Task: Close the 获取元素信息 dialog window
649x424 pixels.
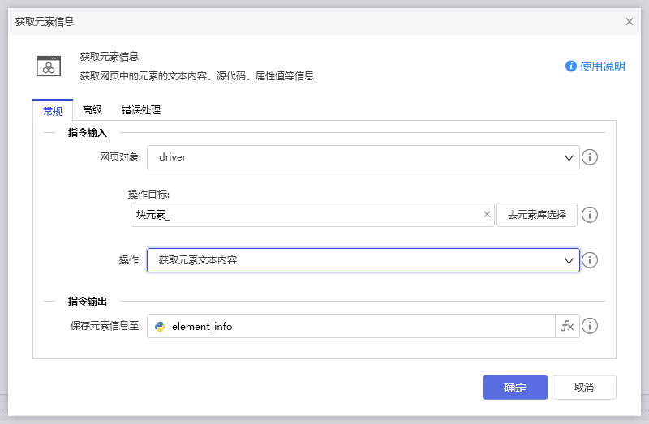Action: pyautogui.click(x=630, y=22)
